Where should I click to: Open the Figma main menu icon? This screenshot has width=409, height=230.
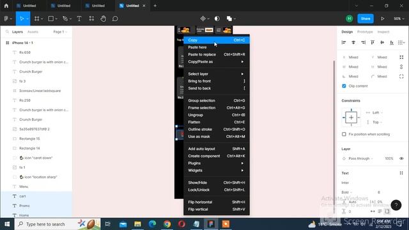pyautogui.click(x=6, y=19)
